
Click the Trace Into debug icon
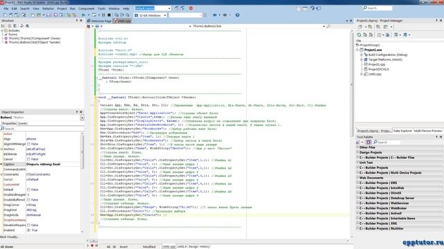click(x=117, y=15)
